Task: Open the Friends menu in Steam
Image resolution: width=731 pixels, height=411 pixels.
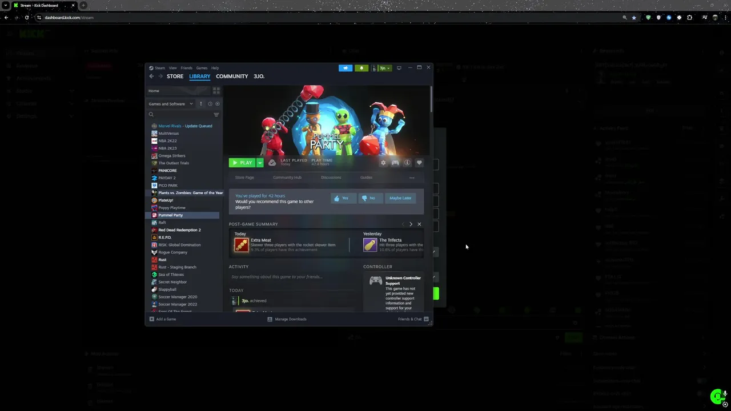Action: (x=186, y=68)
